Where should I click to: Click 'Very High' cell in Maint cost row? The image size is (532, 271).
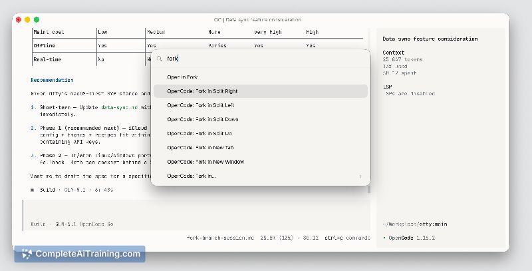coord(268,32)
